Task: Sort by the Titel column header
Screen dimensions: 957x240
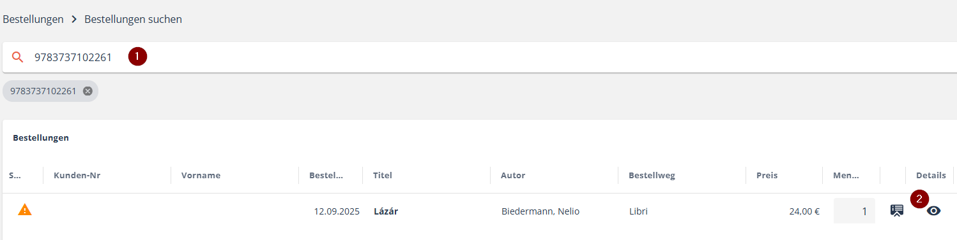Action: coord(383,176)
